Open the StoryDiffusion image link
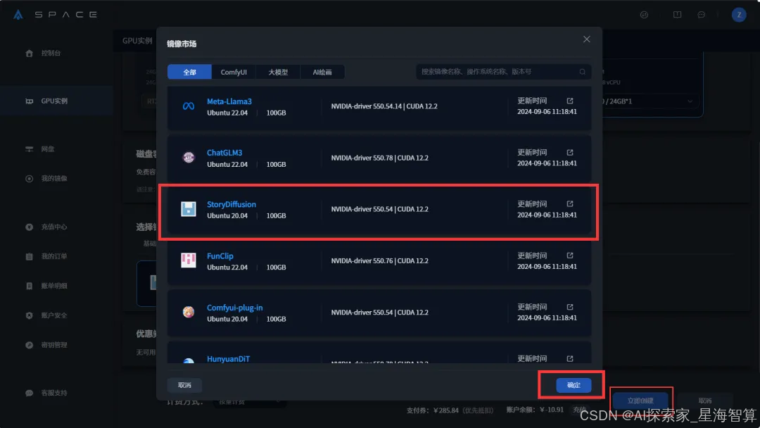The height and width of the screenshot is (428, 760). (x=232, y=204)
